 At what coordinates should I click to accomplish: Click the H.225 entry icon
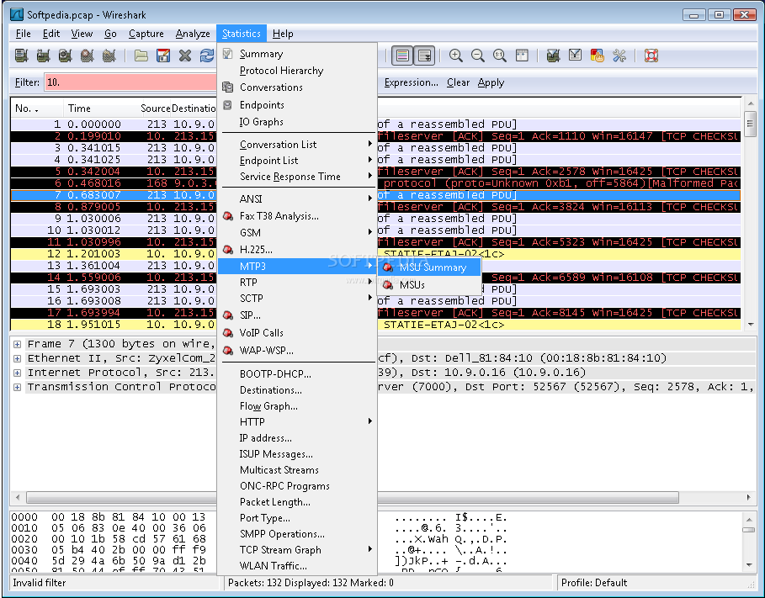pos(228,250)
